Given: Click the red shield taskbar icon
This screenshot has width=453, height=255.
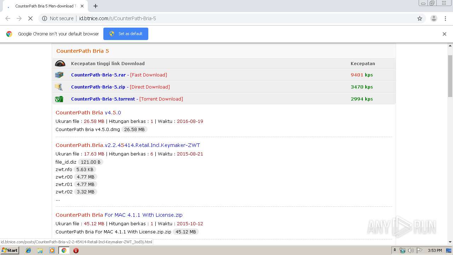Looking at the screenshot, I should click(76, 250).
